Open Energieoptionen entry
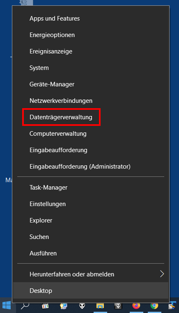 tap(91, 35)
